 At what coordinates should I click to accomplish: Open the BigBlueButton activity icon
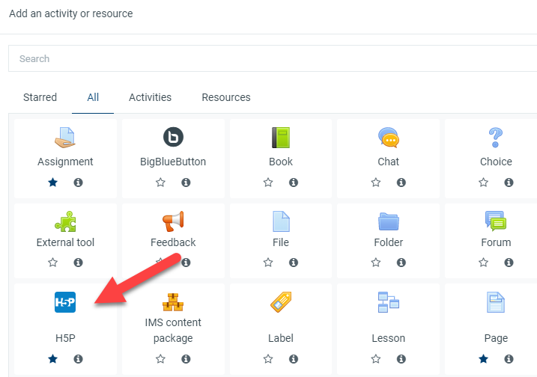(x=173, y=137)
